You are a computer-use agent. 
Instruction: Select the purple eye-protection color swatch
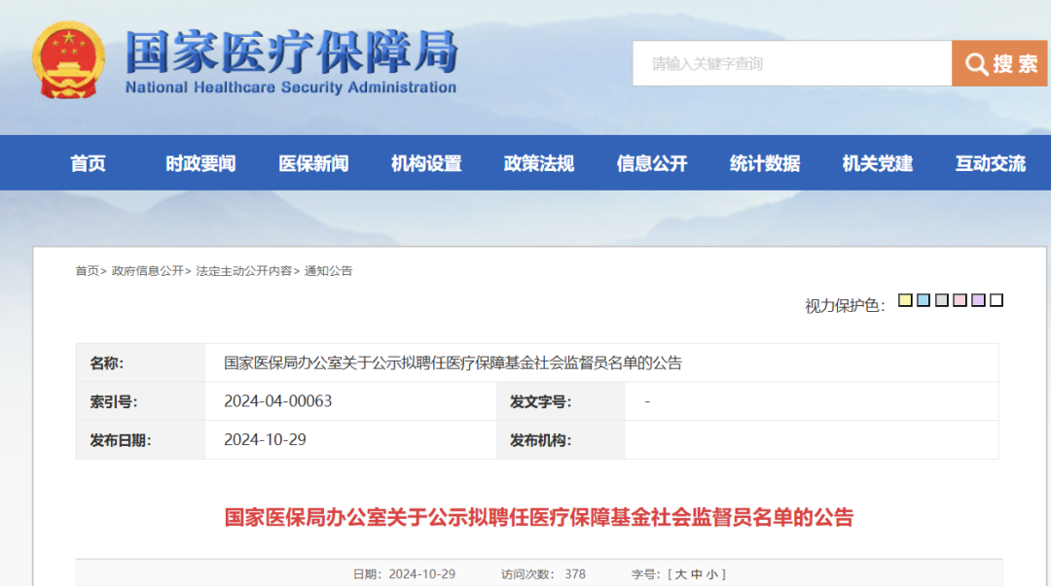978,300
